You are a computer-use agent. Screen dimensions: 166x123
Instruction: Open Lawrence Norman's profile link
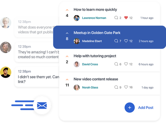94,18
